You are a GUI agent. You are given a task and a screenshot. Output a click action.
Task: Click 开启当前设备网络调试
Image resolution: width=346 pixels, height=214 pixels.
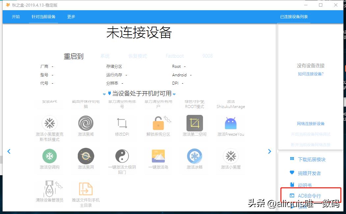311,134
